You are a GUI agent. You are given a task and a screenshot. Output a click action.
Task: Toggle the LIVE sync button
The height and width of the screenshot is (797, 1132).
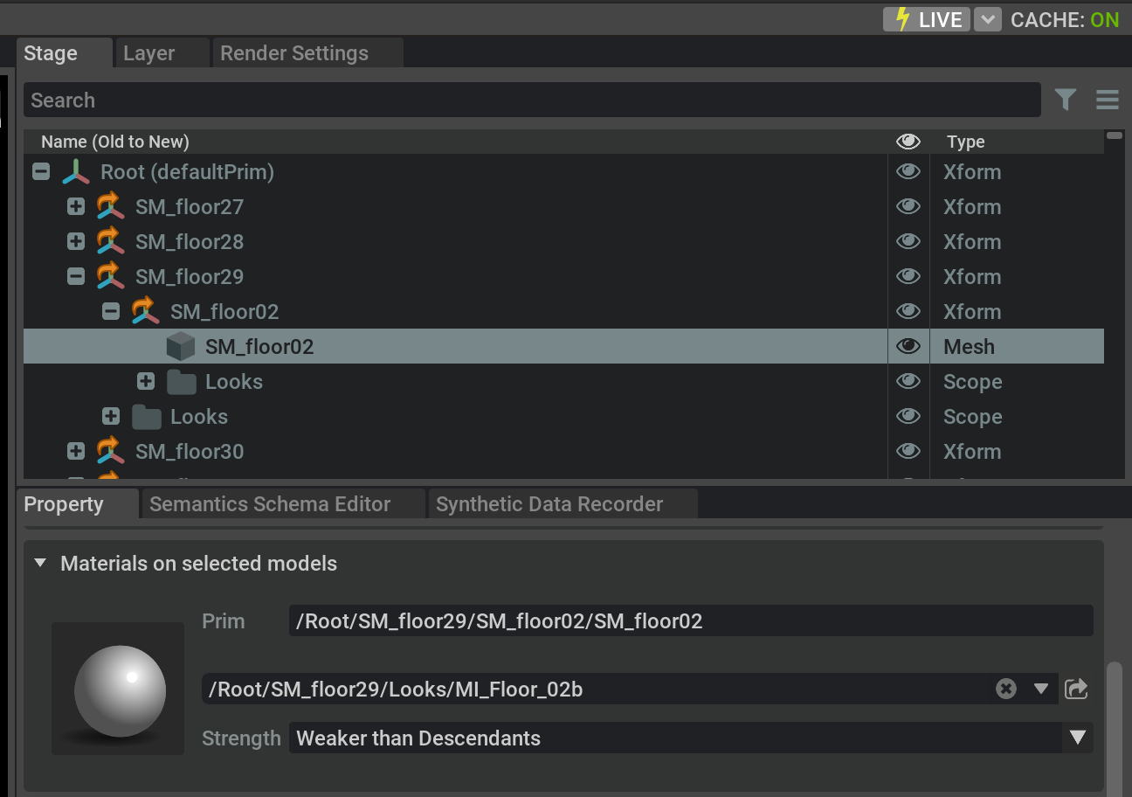pos(927,19)
